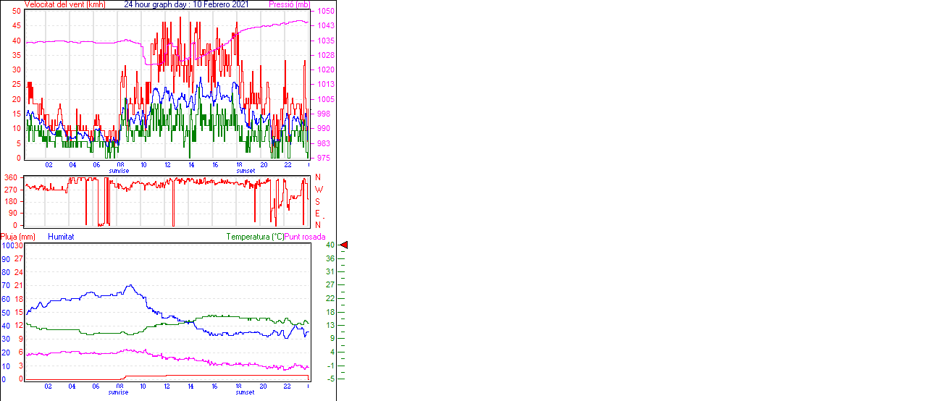Click the 360 value on wind direction axis
Viewport: 927px width, 401px height.
pyautogui.click(x=11, y=177)
